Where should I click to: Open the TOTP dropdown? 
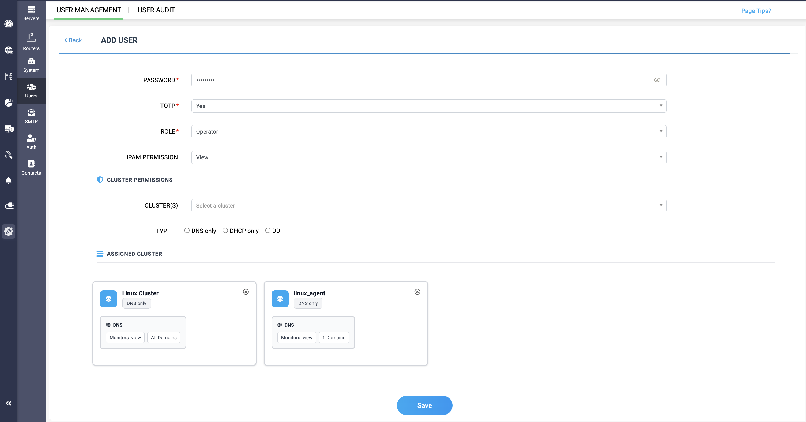429,106
